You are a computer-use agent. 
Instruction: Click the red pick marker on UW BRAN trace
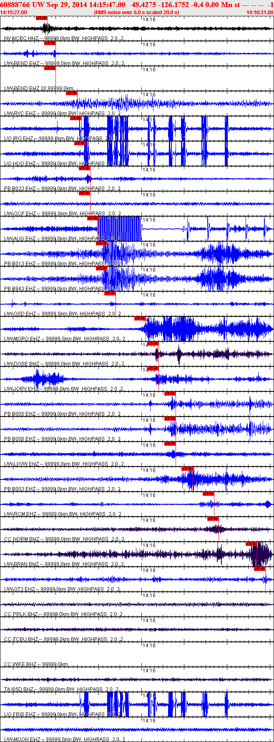coord(251,544)
